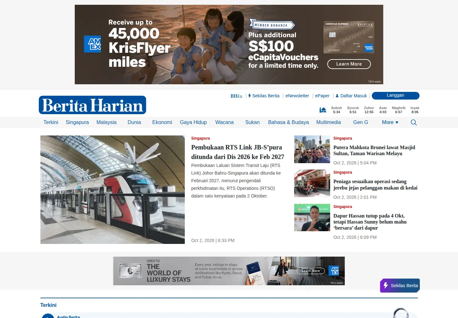Viewport: 458px width, 318px height.
Task: Go to the Singapura nav section
Action: 77,122
